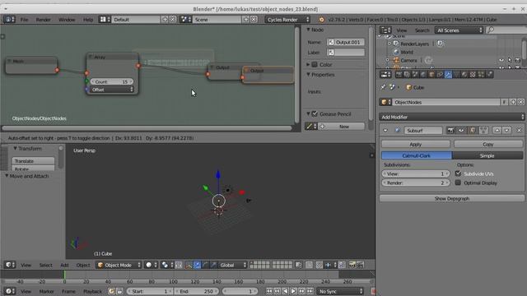Open the Global orientation dropdown

click(x=232, y=265)
